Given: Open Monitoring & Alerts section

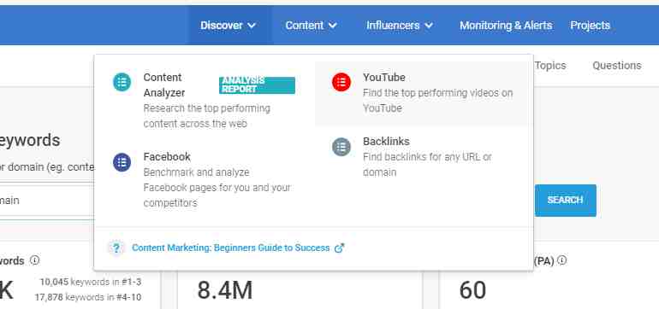Looking at the screenshot, I should pos(506,26).
